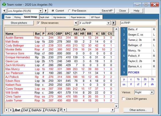Click the Other actions... button
Viewport: 161px width, 116px height.
point(138,110)
